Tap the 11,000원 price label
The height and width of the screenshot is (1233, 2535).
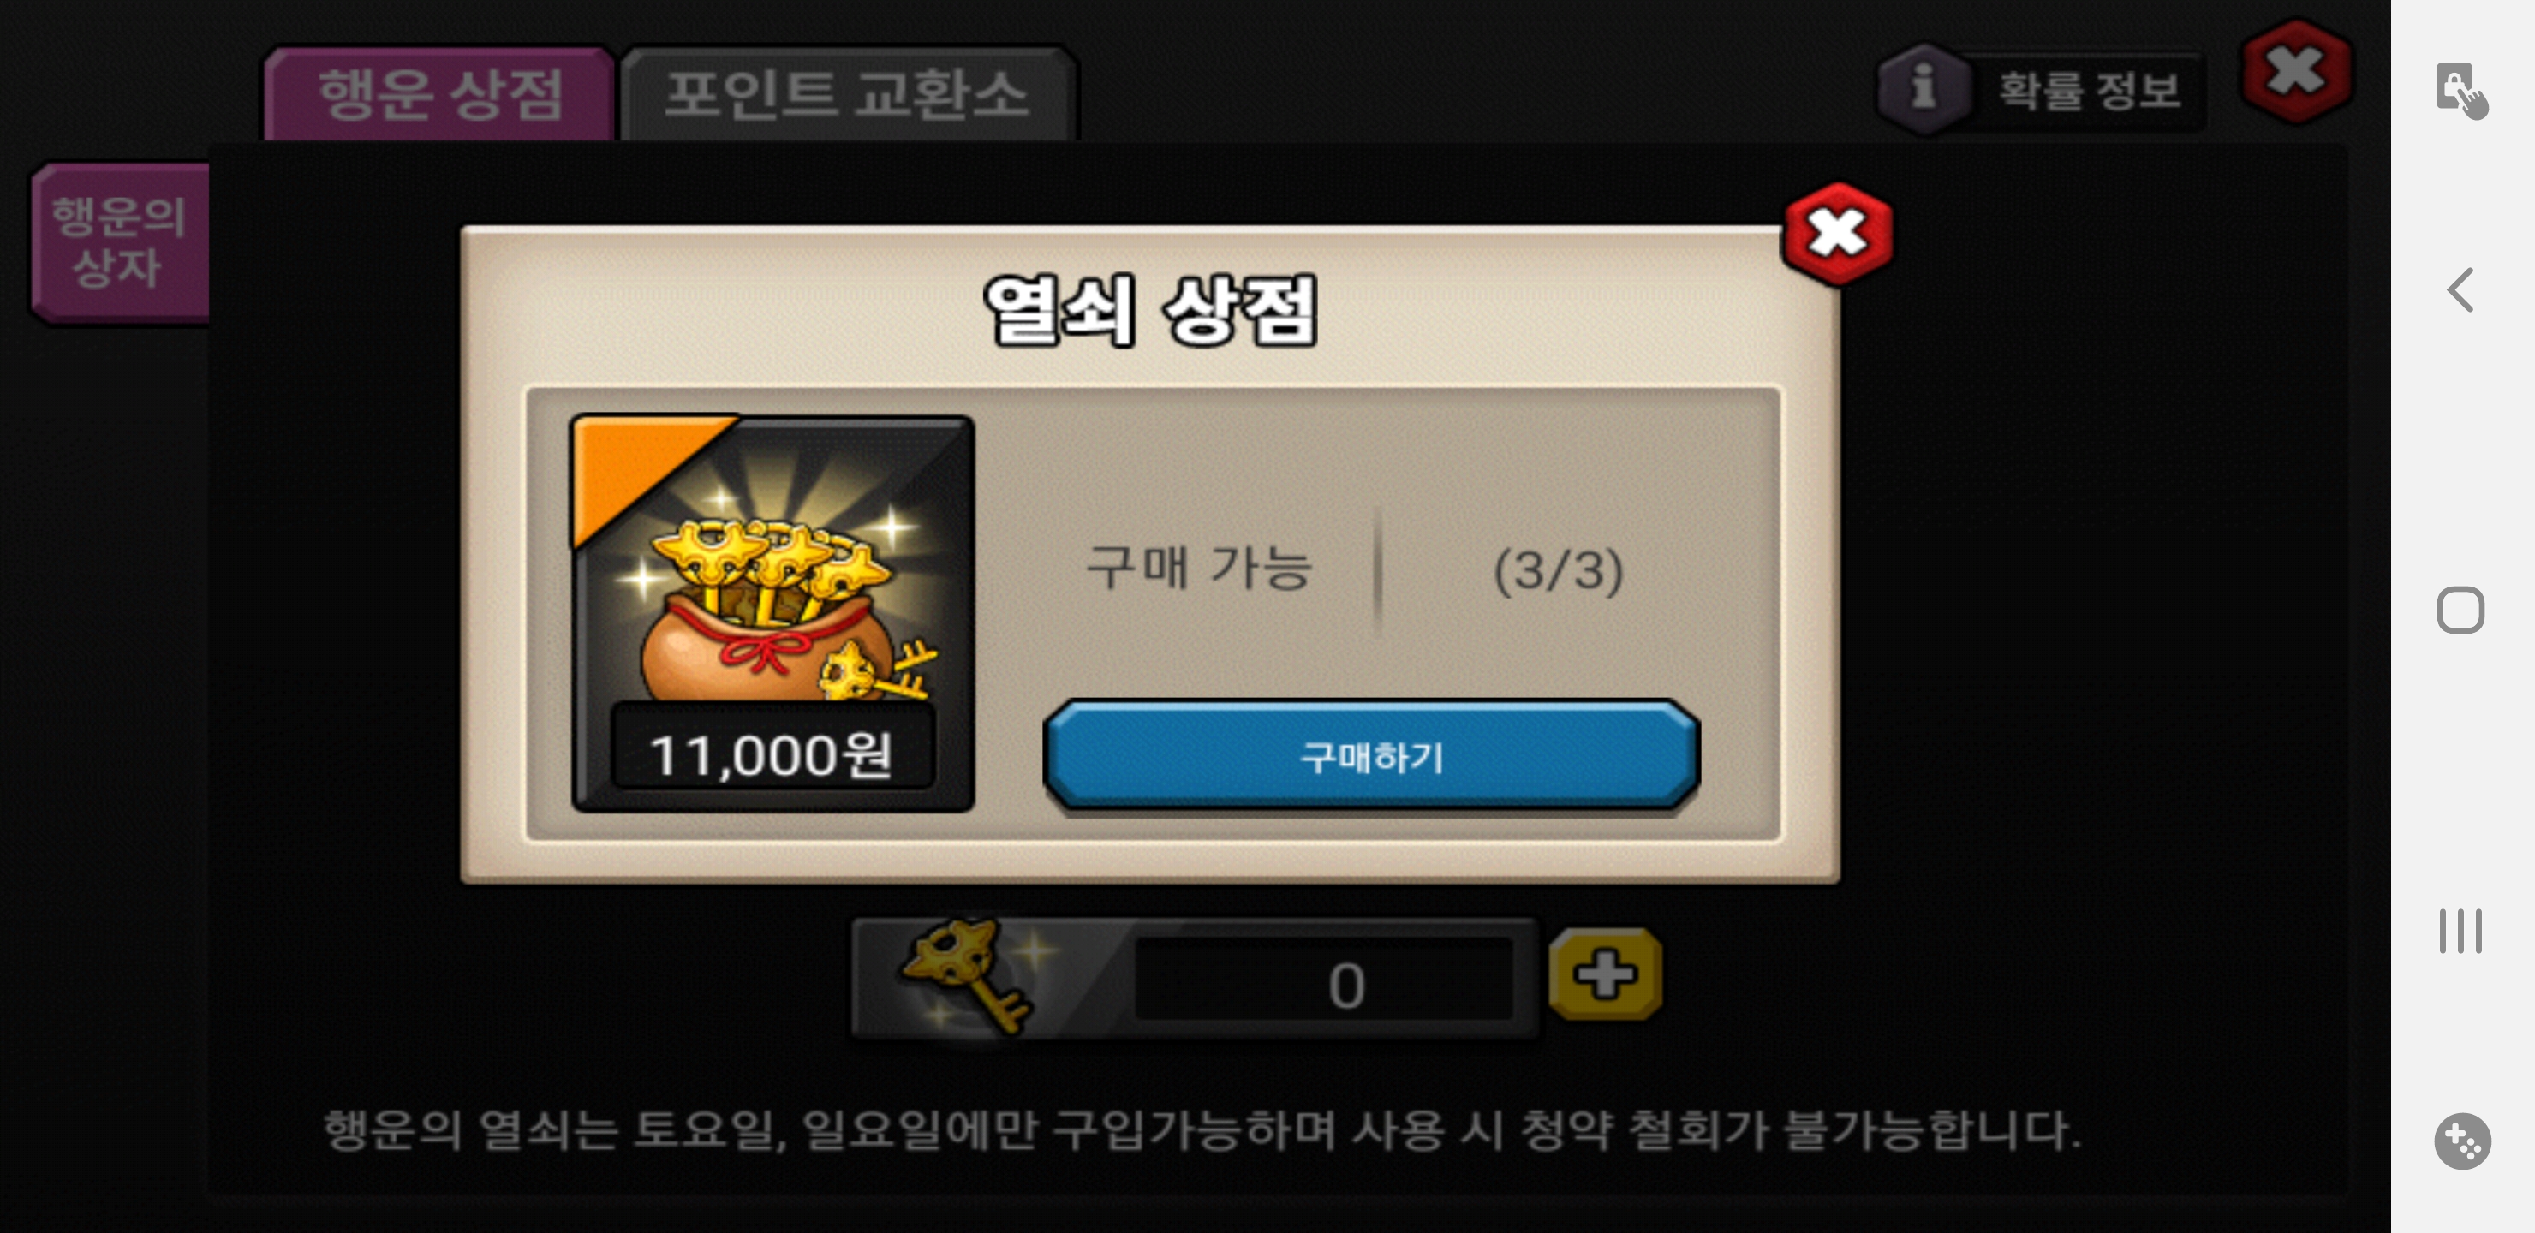point(772,756)
